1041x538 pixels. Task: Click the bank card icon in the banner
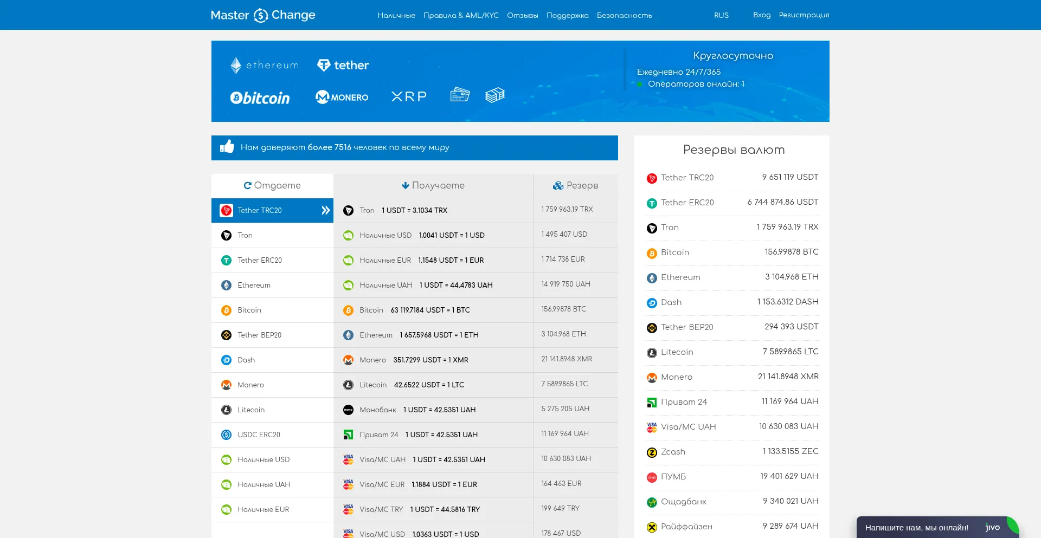[x=460, y=95]
